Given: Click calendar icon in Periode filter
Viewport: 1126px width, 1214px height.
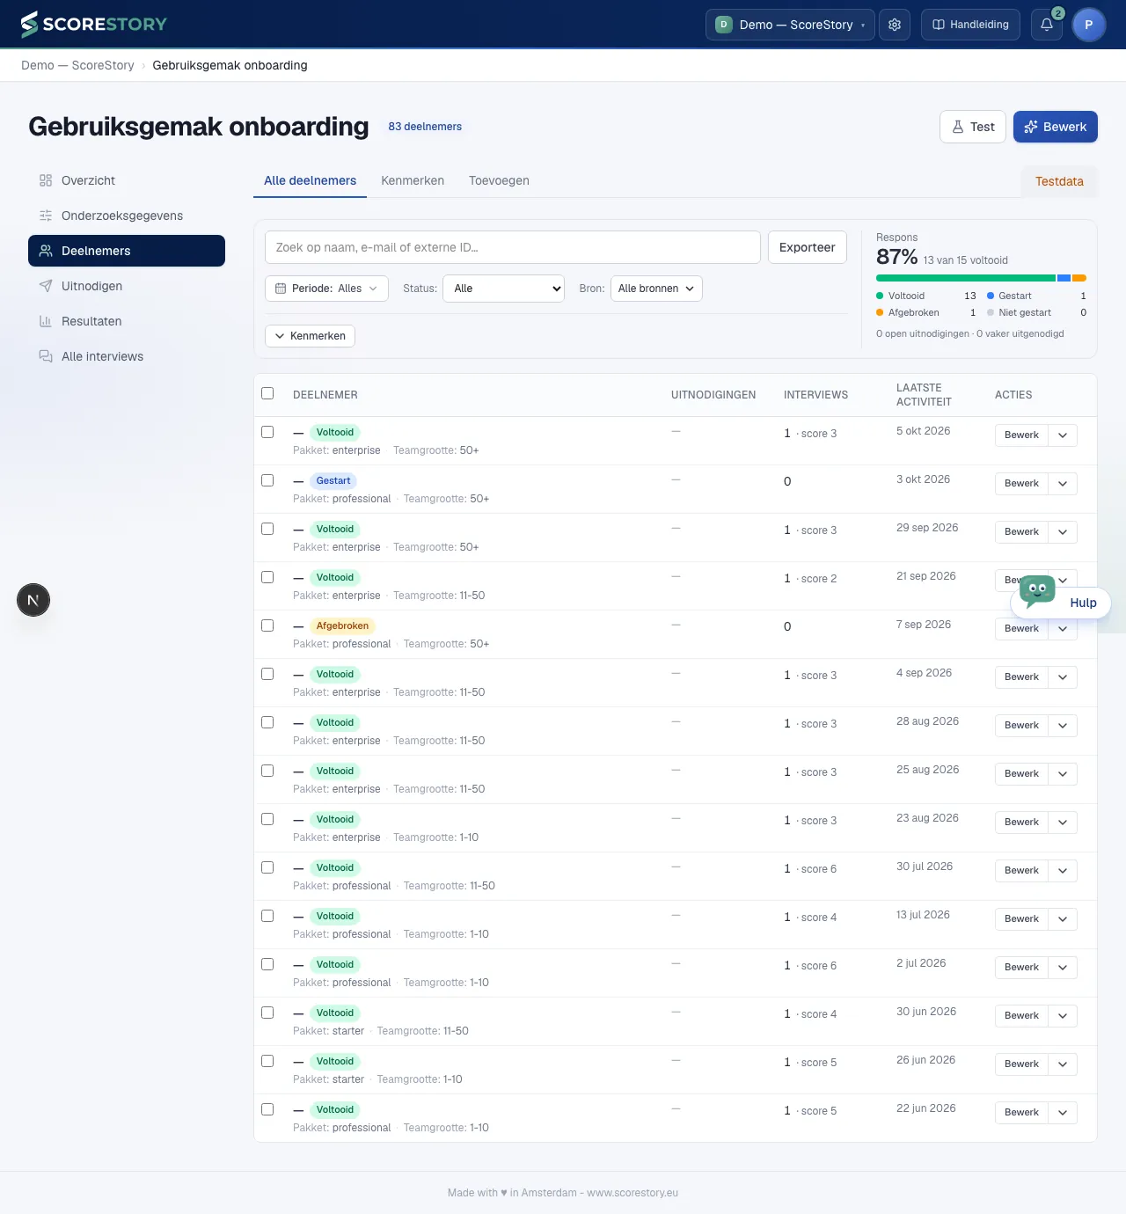Looking at the screenshot, I should pyautogui.click(x=281, y=289).
